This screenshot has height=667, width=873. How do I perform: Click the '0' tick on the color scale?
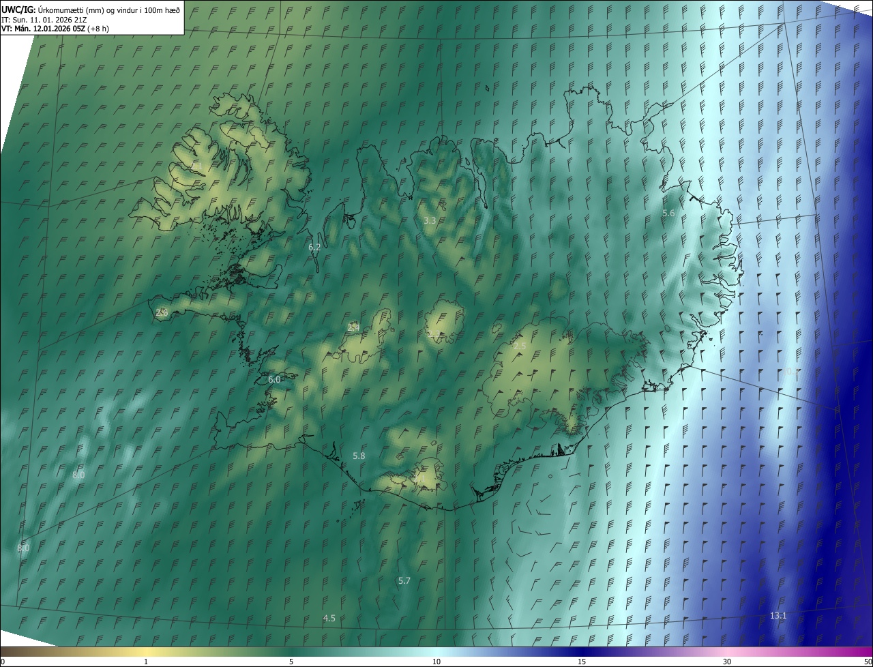click(2, 662)
